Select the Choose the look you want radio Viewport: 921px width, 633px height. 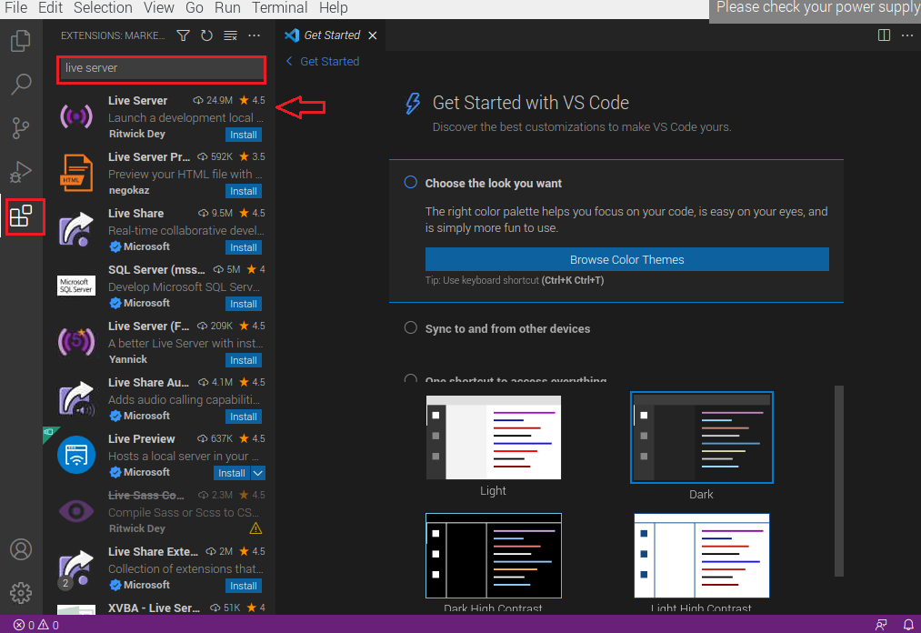[x=411, y=183]
